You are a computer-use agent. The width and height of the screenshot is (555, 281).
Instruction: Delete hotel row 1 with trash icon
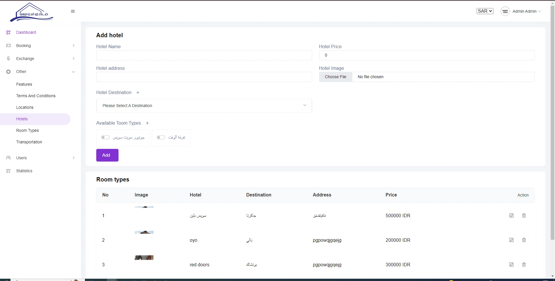(524, 216)
